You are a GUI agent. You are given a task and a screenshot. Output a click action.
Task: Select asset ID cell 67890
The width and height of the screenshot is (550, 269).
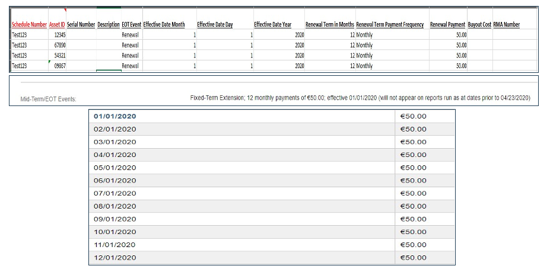tap(57, 45)
